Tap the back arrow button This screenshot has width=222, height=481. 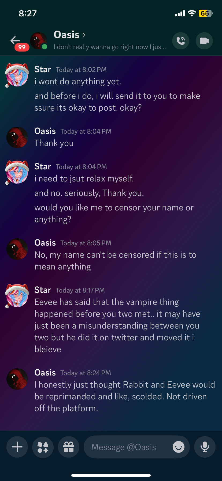point(15,40)
